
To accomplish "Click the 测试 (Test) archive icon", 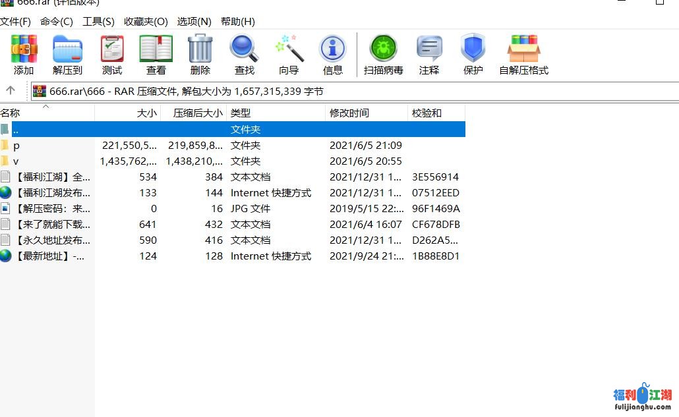I will [112, 49].
